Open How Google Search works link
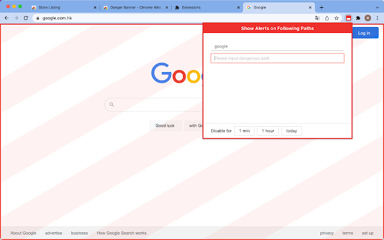This screenshot has height=240, width=384. click(x=121, y=233)
